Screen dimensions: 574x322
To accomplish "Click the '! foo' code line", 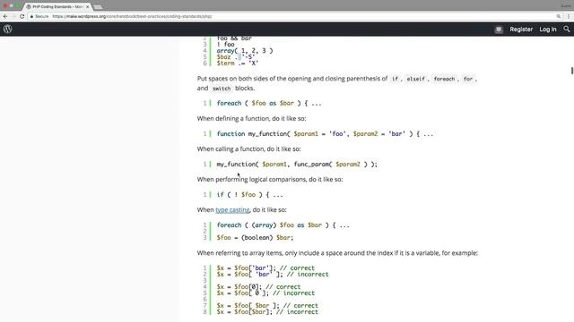I will pos(225,45).
